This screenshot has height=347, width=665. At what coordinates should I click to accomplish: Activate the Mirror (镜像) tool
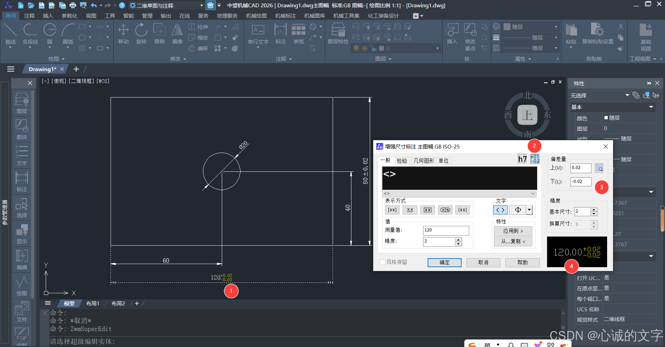click(177, 34)
